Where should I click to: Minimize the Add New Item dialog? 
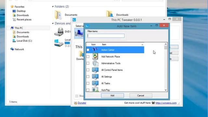point(151,25)
